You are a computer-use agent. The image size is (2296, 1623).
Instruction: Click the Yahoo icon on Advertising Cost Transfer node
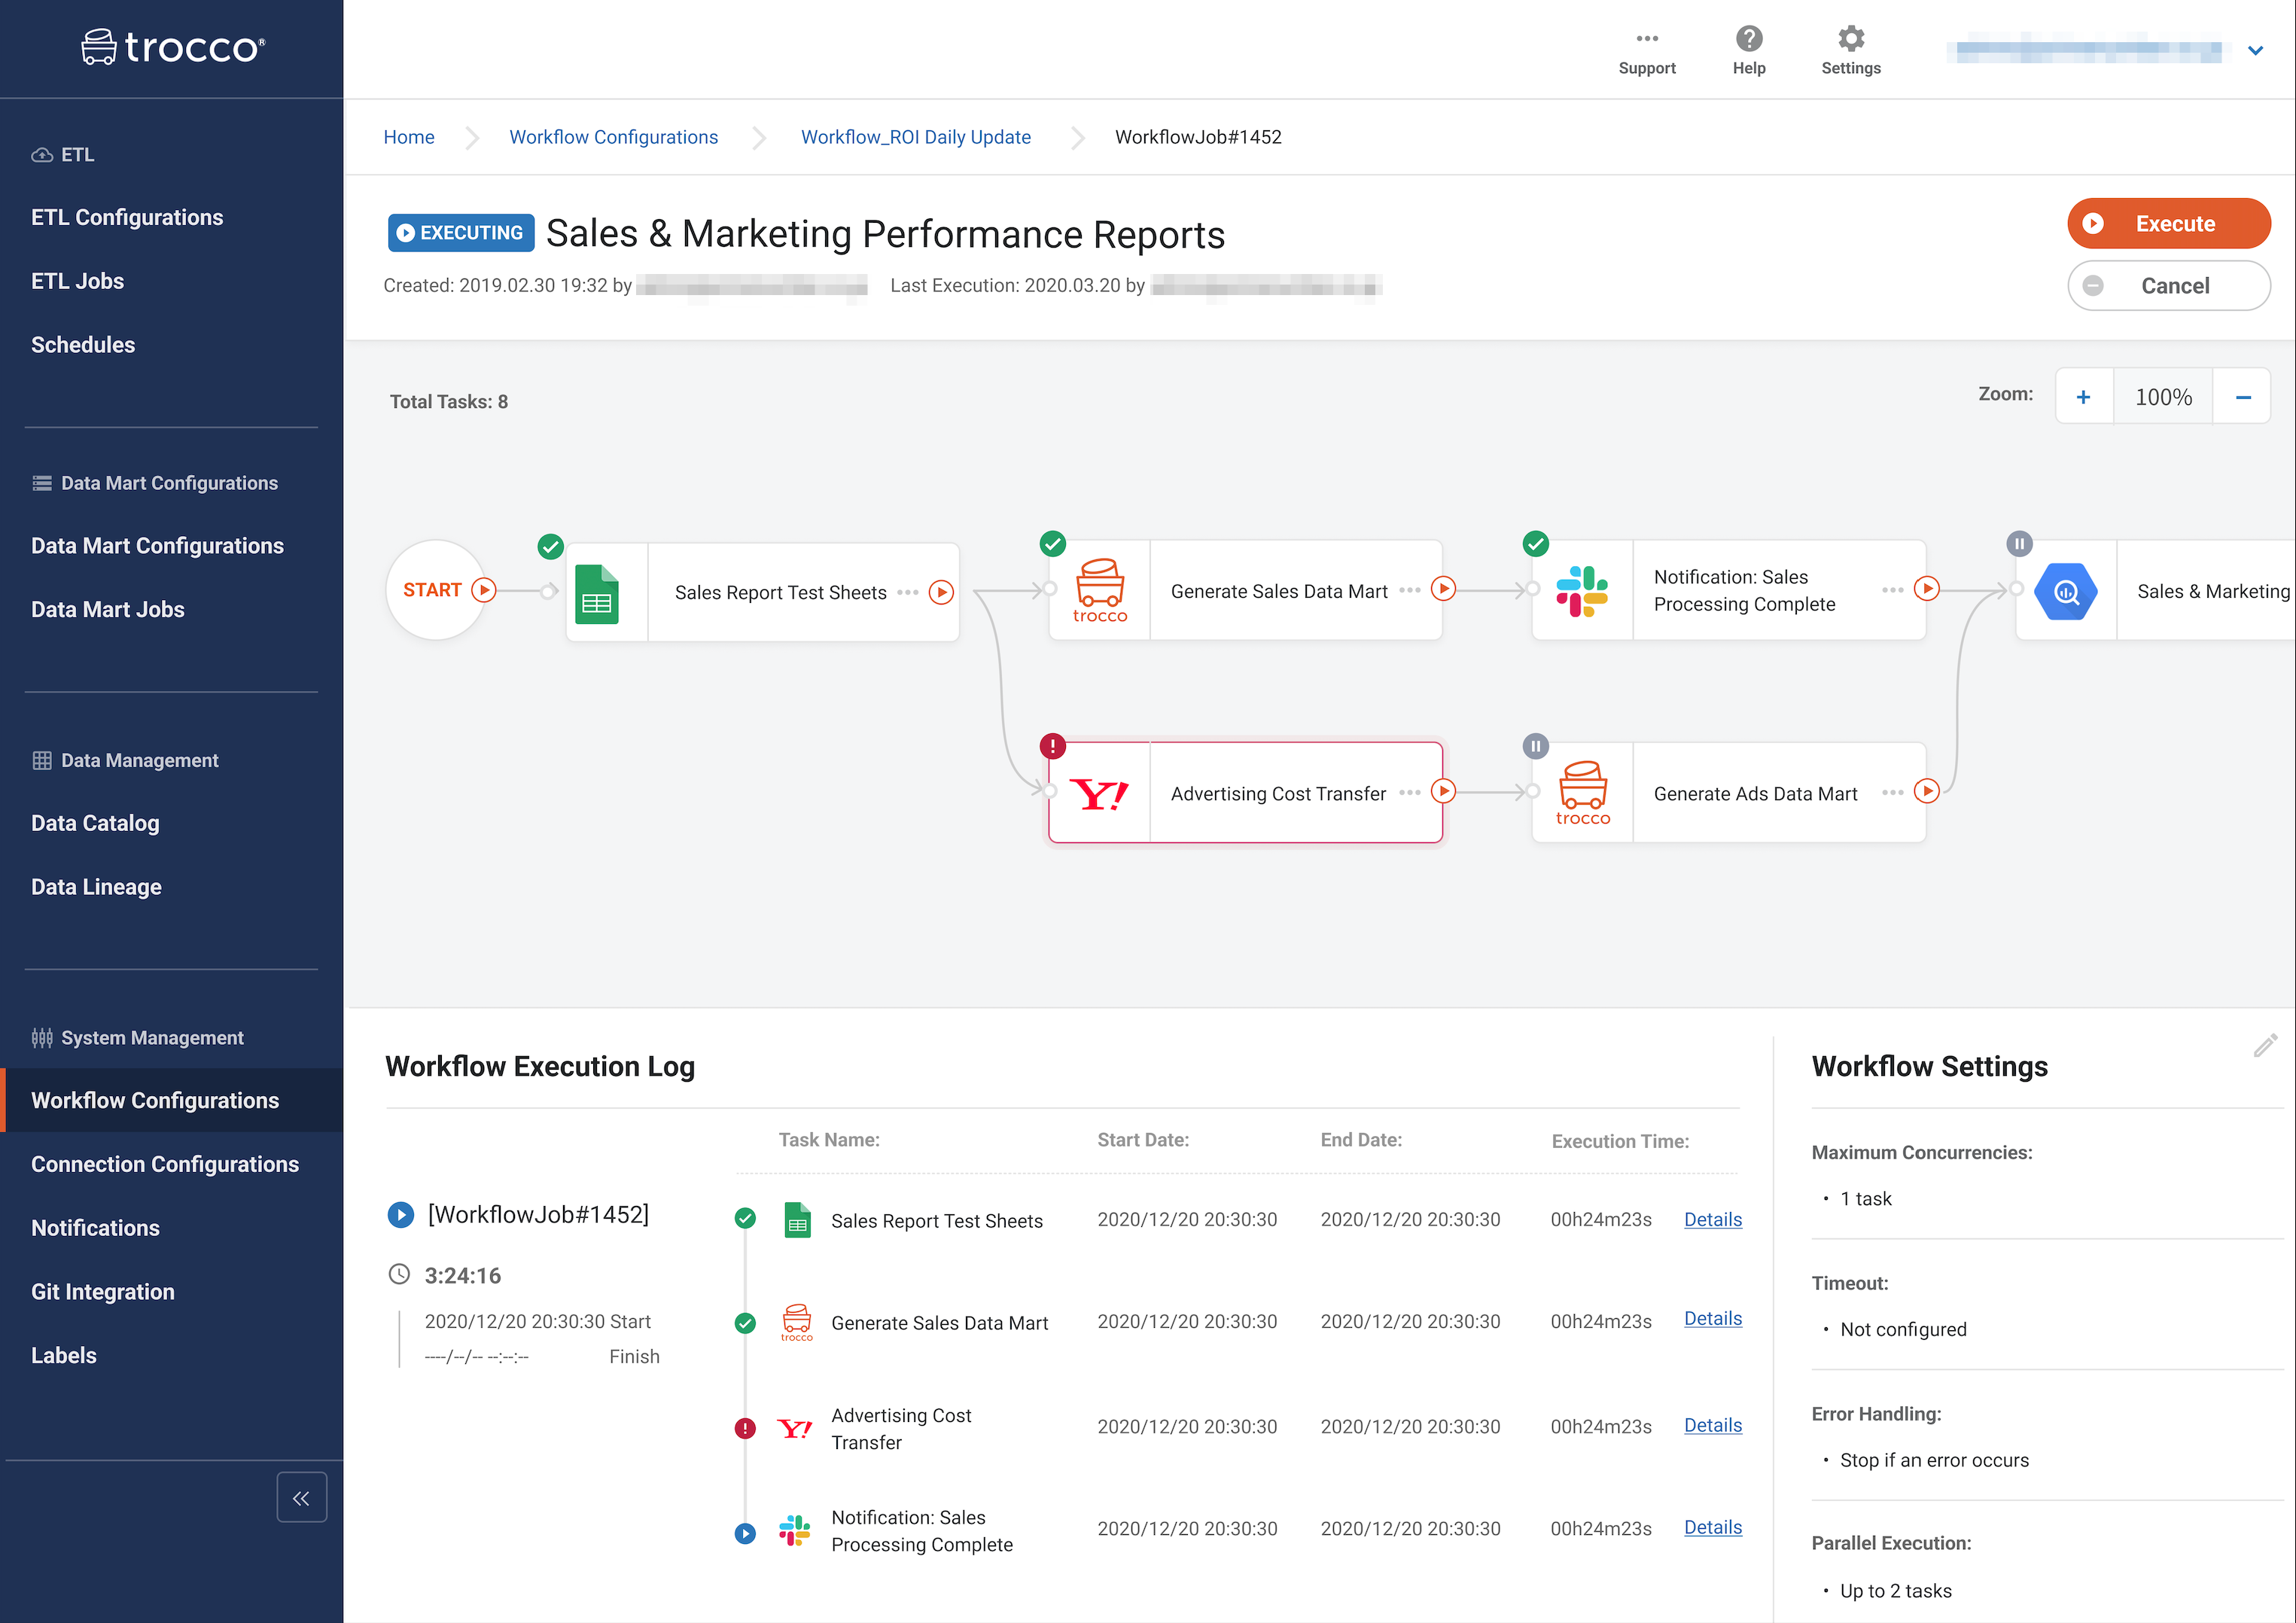pos(1099,794)
